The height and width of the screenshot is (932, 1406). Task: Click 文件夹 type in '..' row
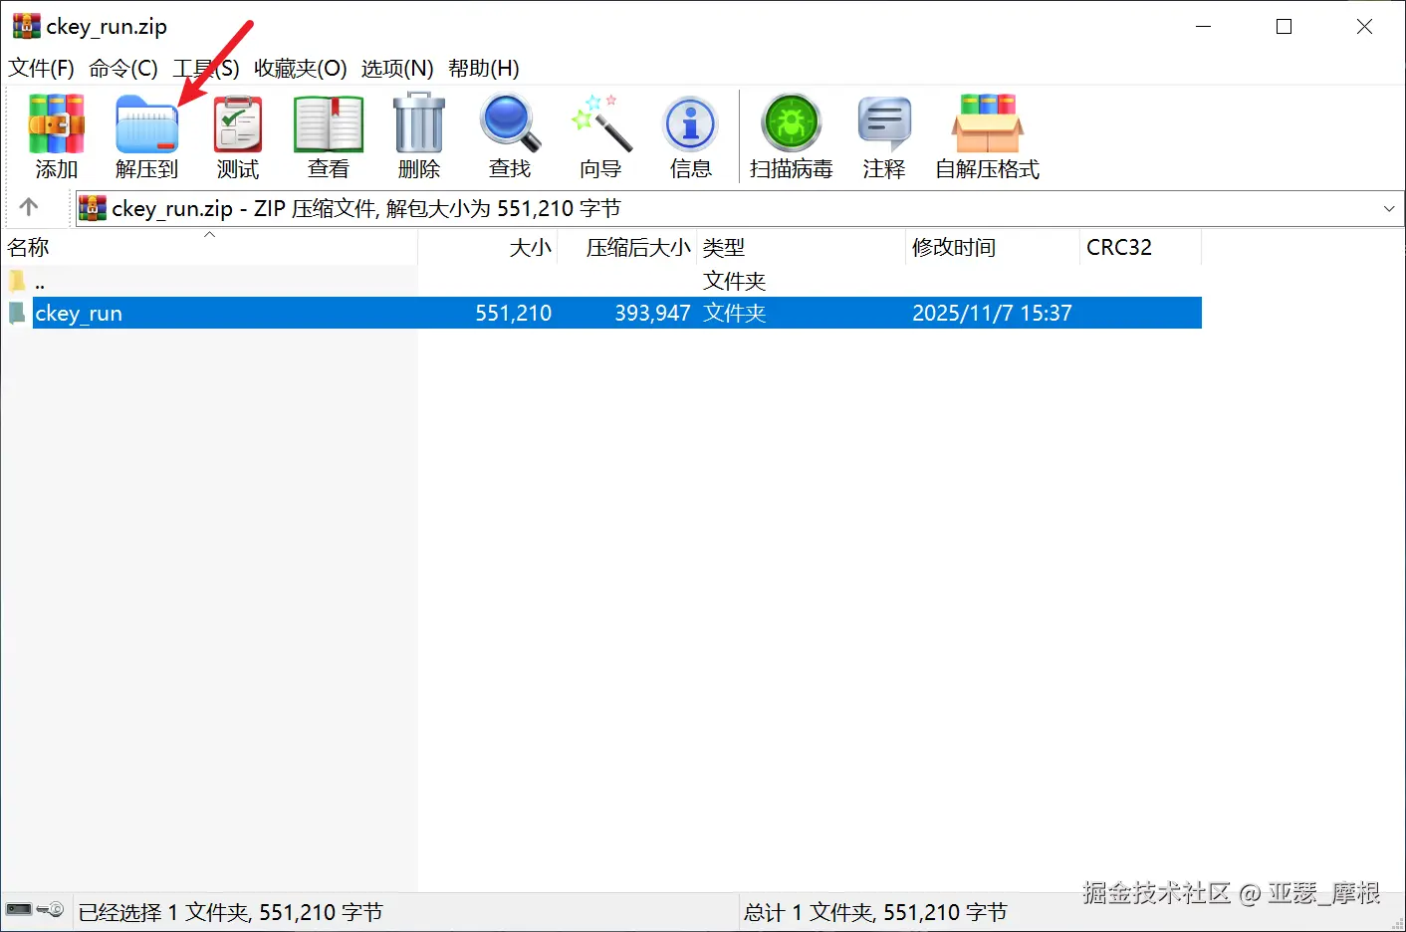pyautogui.click(x=734, y=281)
